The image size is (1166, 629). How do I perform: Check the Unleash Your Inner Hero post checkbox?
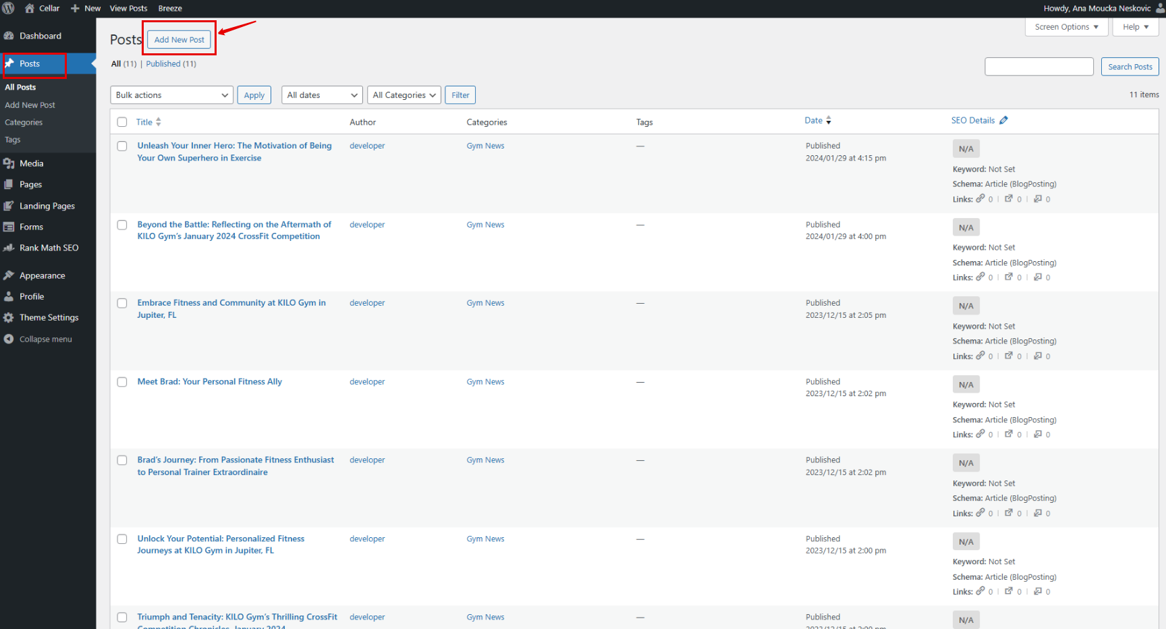122,146
